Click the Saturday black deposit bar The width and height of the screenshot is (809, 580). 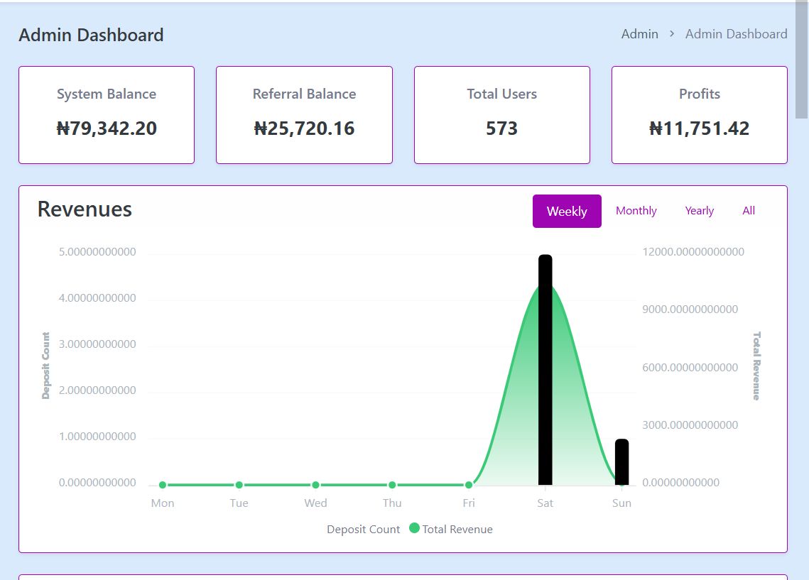[x=545, y=369]
